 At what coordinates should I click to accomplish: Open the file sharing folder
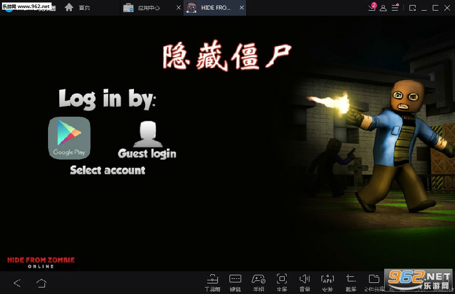point(374,283)
